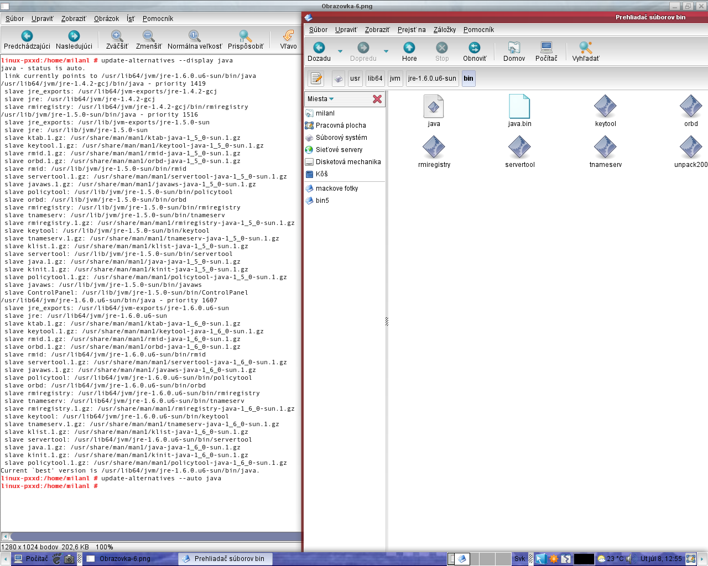Click the Zmenšiť zoom-out icon
This screenshot has height=566, width=708.
click(x=148, y=36)
